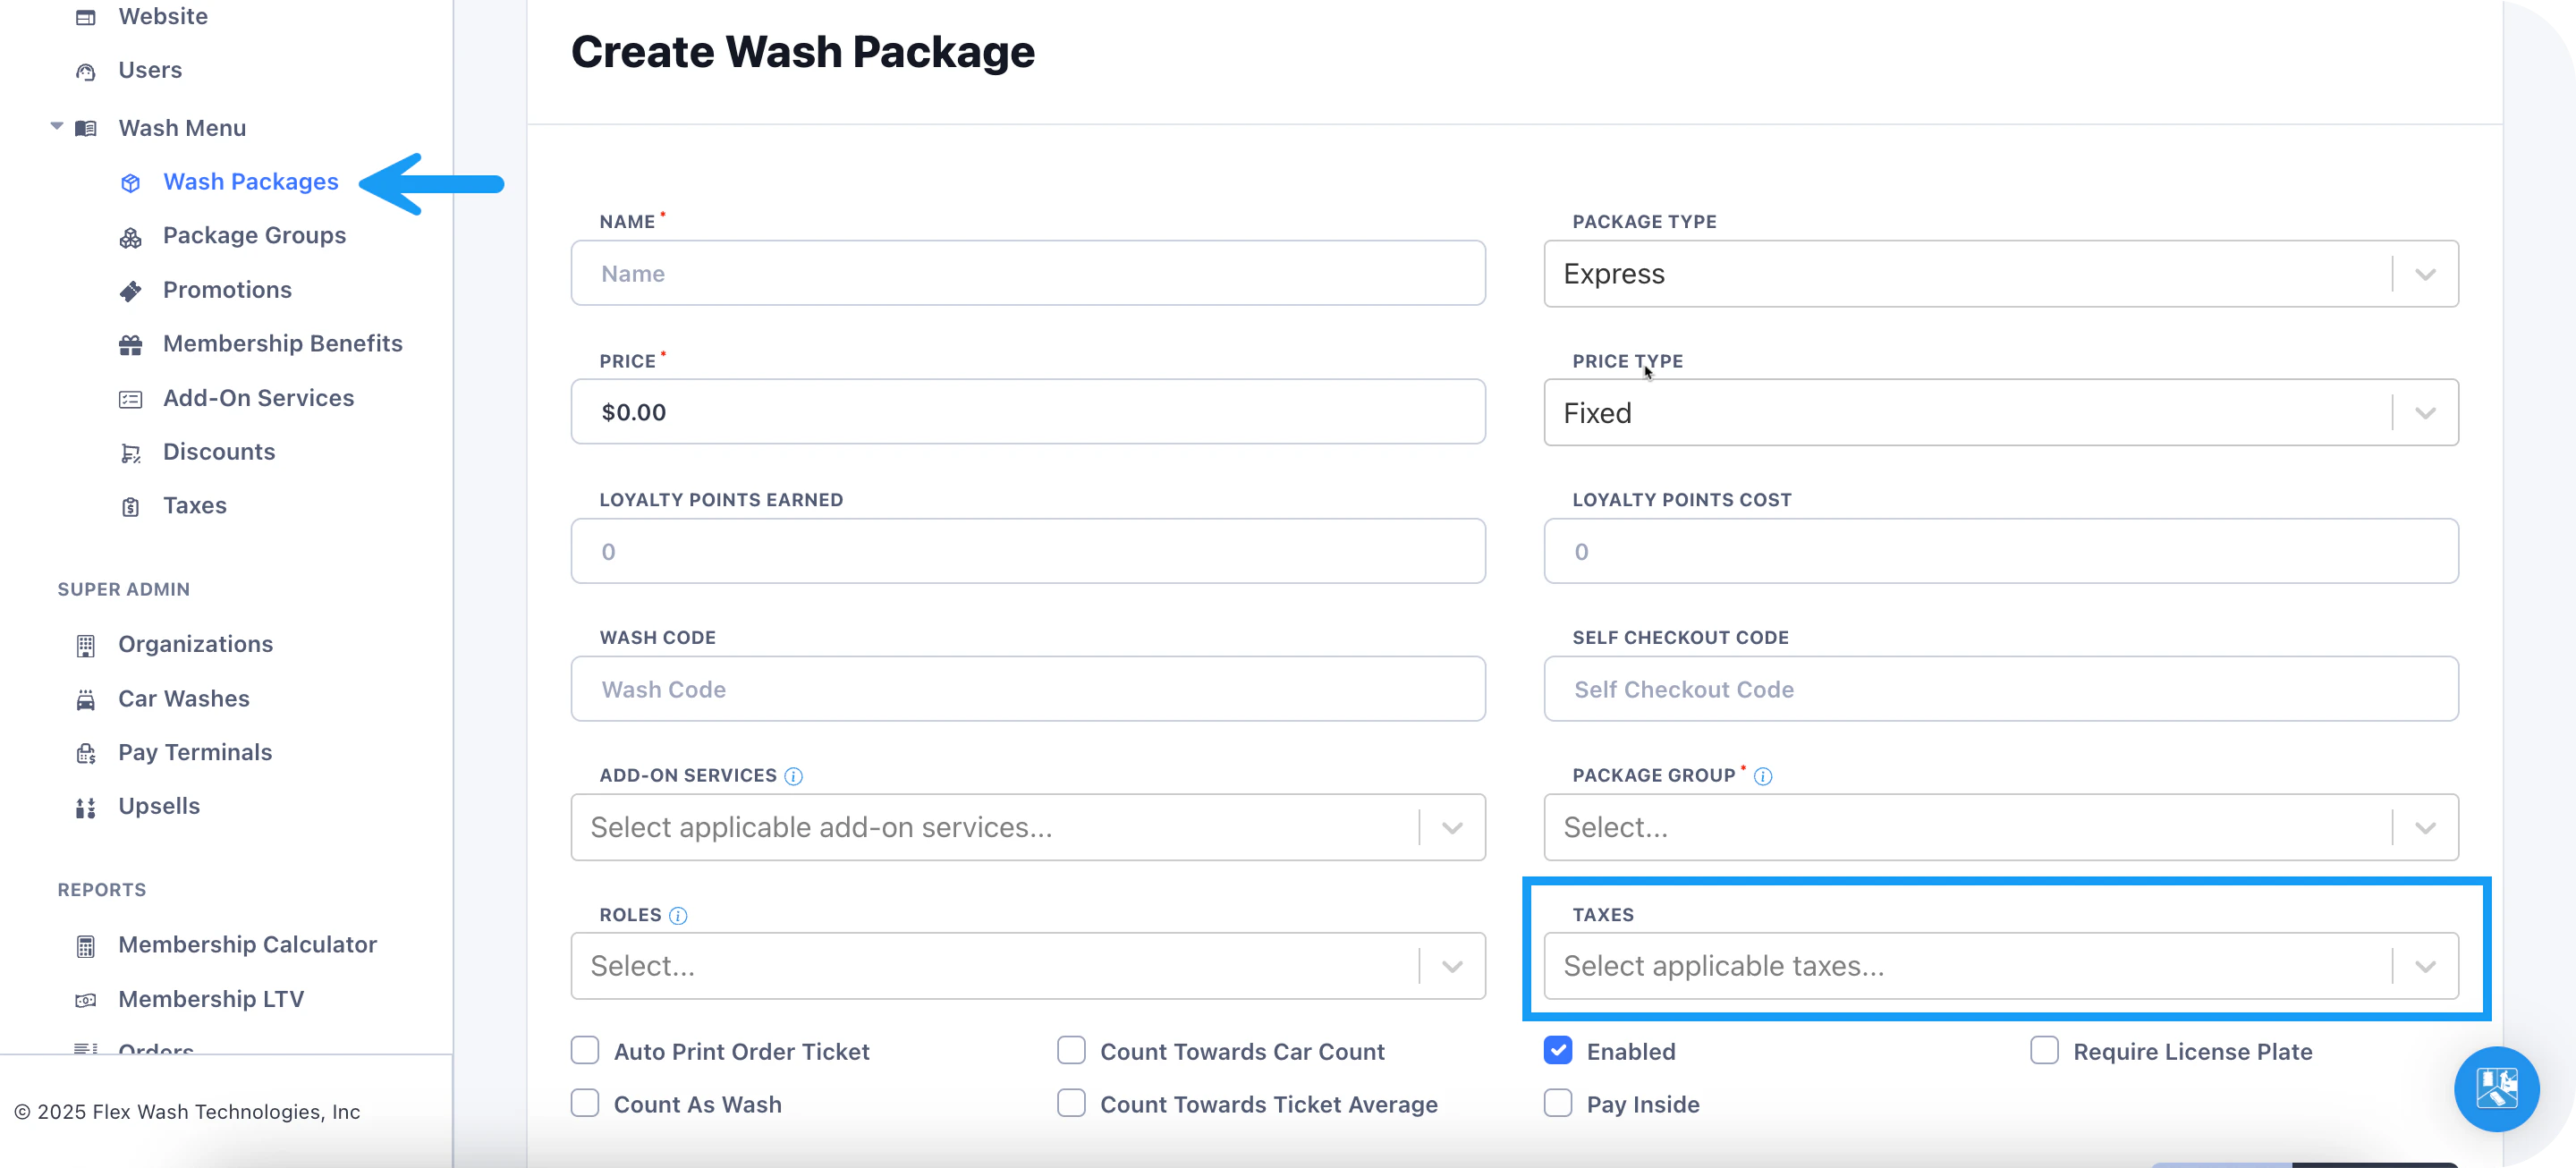This screenshot has width=2576, height=1168.
Task: Click the Package Group info icon
Action: (x=1763, y=776)
